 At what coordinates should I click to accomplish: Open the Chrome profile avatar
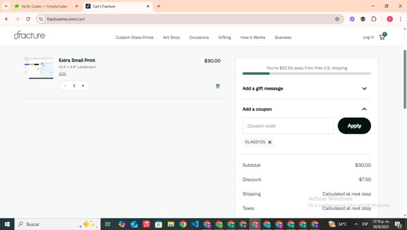tap(390, 19)
